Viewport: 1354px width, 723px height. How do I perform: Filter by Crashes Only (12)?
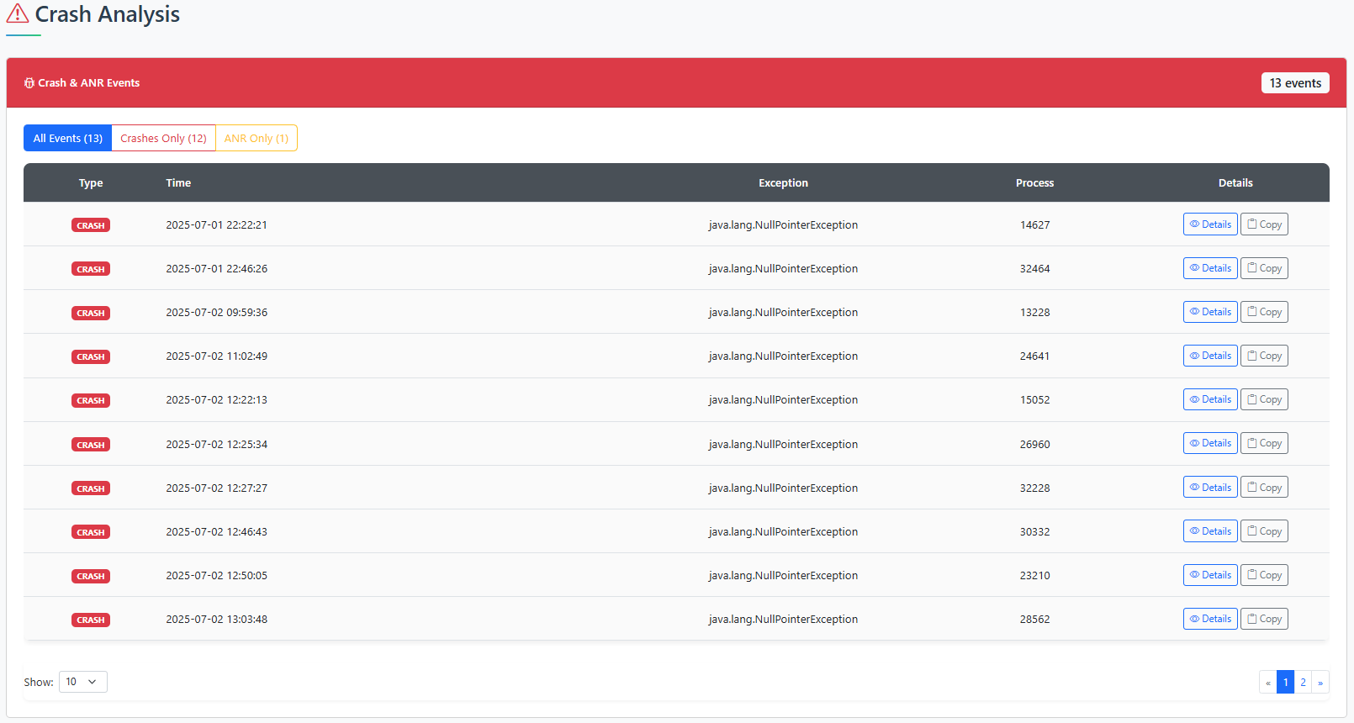click(x=163, y=138)
